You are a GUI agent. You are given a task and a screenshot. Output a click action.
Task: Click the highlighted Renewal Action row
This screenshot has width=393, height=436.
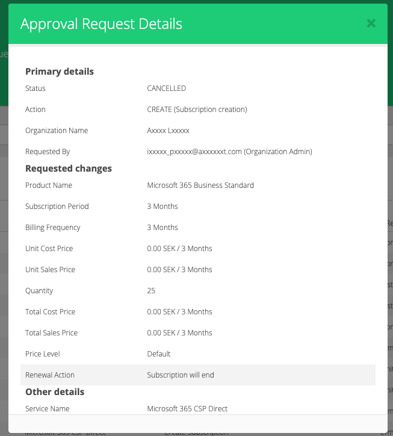point(197,375)
